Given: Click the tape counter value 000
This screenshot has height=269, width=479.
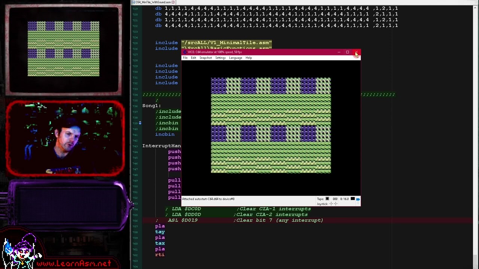Looking at the screenshot, I should point(335,199).
